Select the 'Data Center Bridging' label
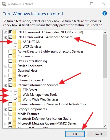Screen dimensions: 110x140 pyautogui.click(x=32, y=61)
